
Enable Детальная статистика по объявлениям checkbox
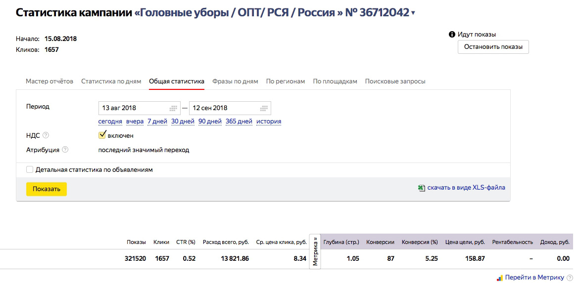30,170
